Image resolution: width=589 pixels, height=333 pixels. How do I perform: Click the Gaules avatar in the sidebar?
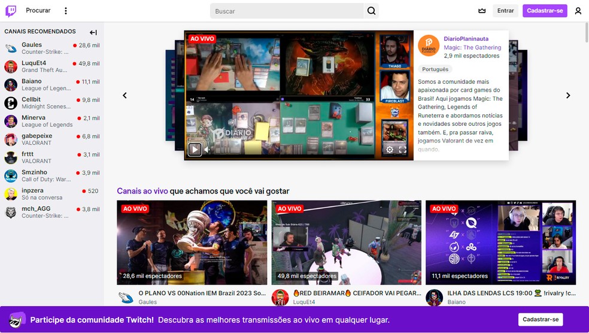click(11, 48)
